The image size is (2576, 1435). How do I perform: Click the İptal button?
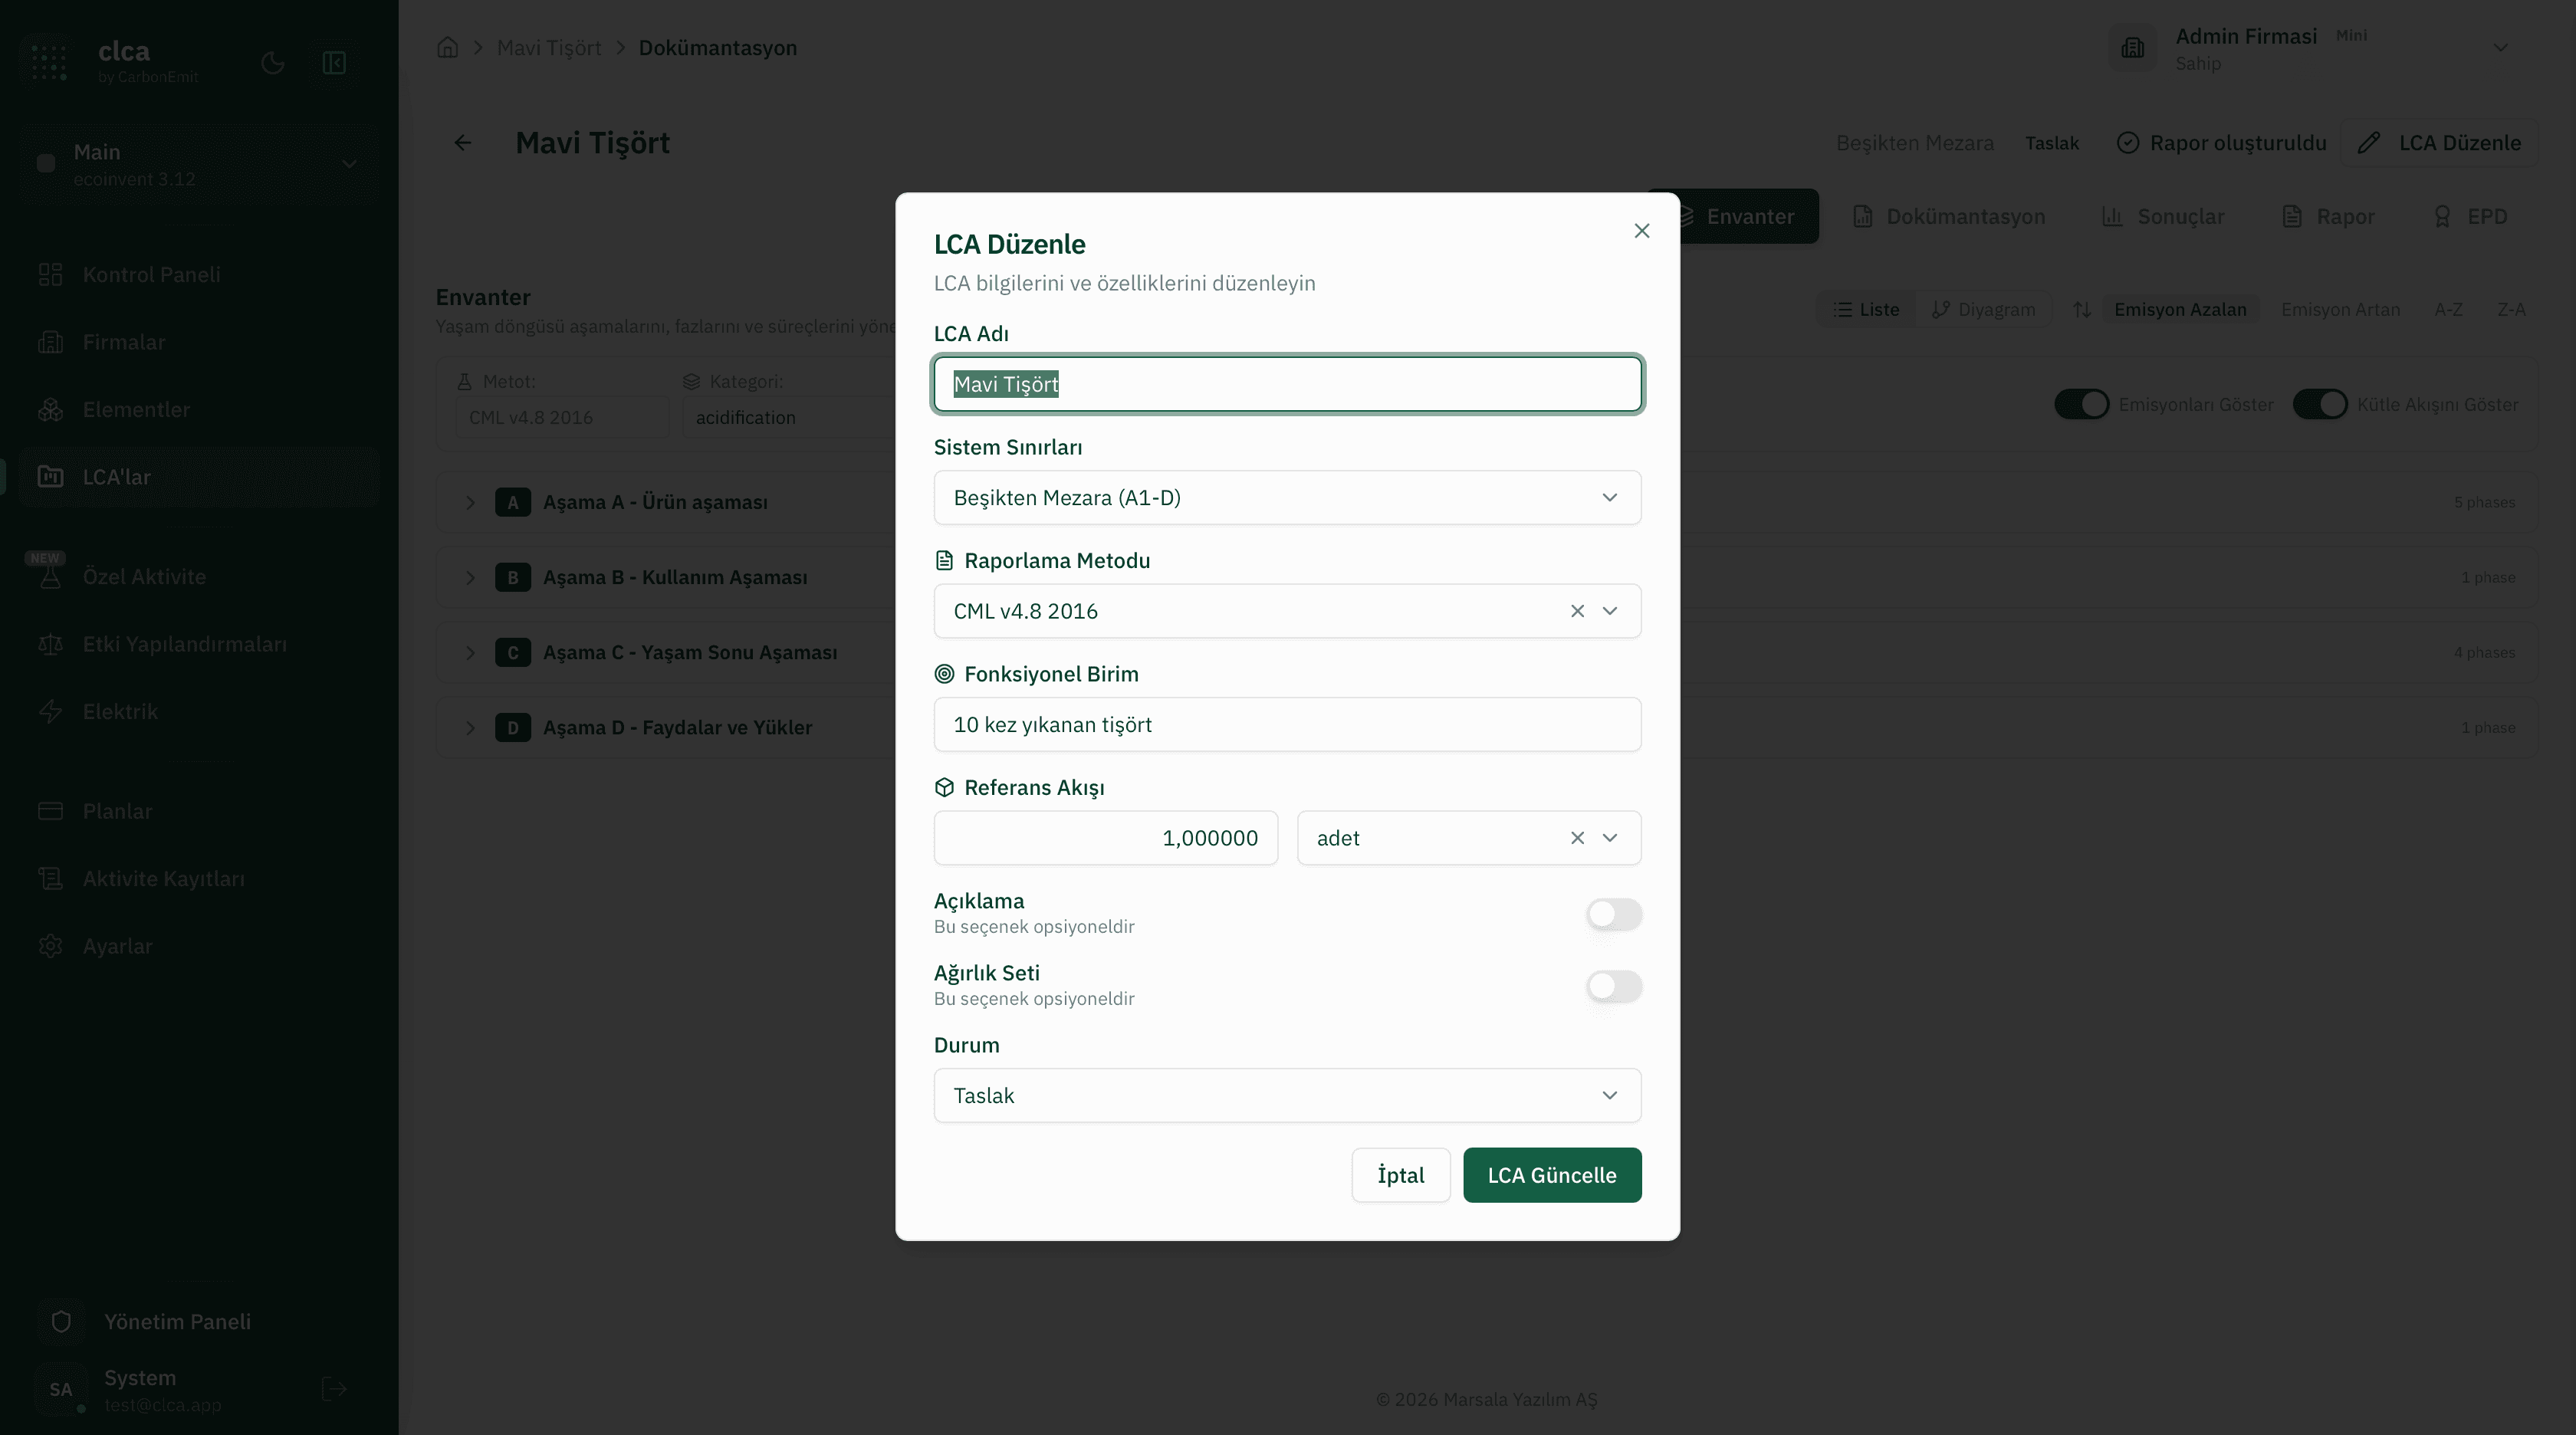1400,1175
